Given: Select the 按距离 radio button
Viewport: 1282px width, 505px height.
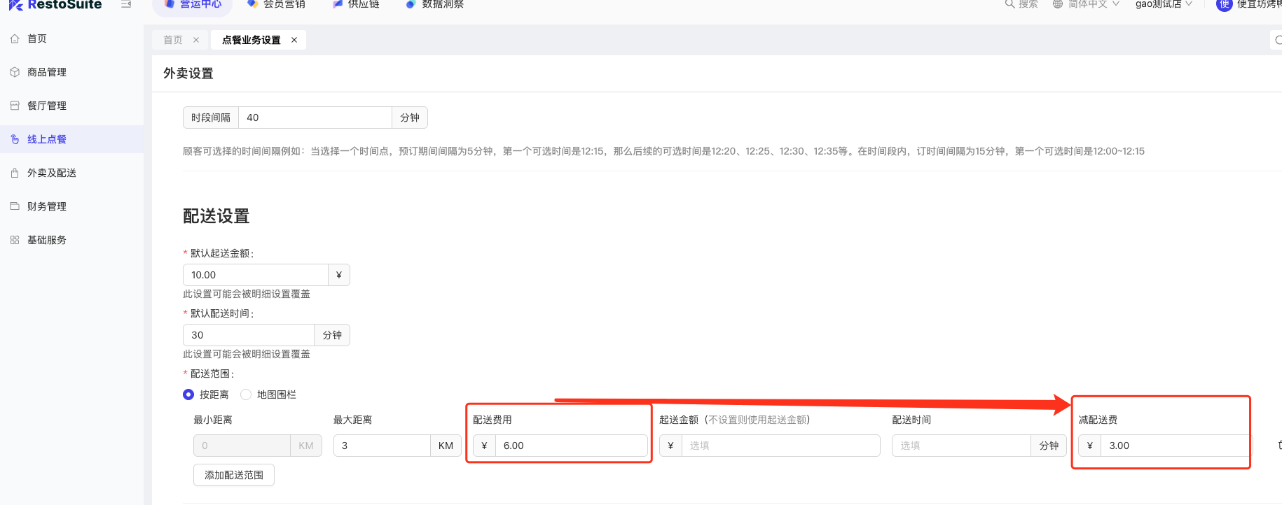Looking at the screenshot, I should [188, 394].
